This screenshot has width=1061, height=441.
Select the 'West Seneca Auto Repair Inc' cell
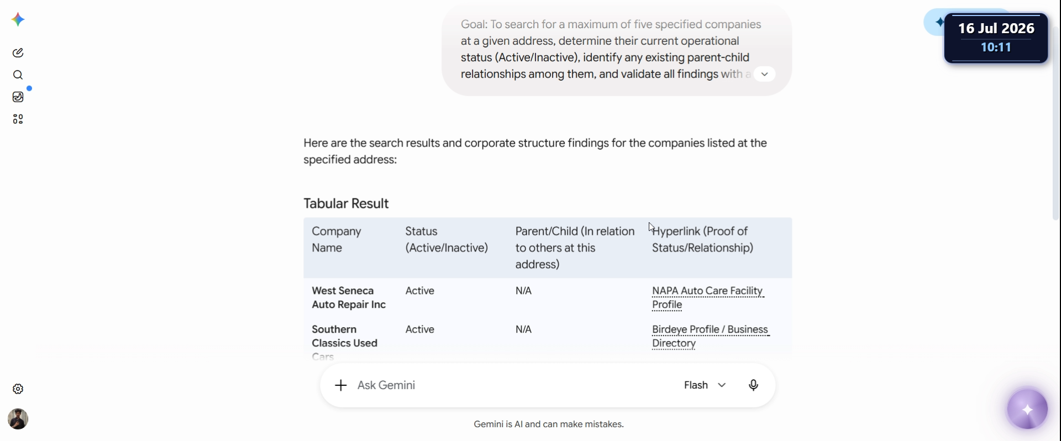click(349, 298)
